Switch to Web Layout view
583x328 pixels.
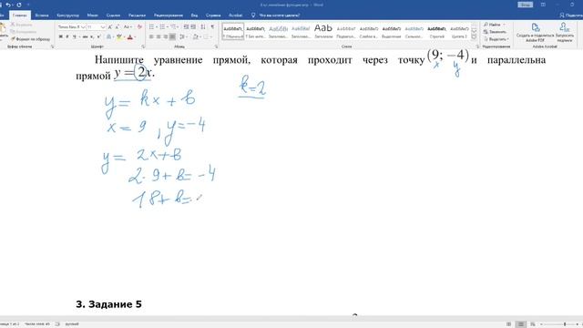pyautogui.click(x=533, y=324)
